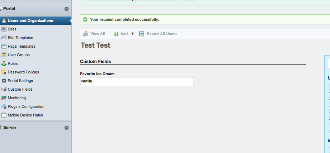Click the User Groups icon
The width and height of the screenshot is (330, 153).
click(x=4, y=55)
